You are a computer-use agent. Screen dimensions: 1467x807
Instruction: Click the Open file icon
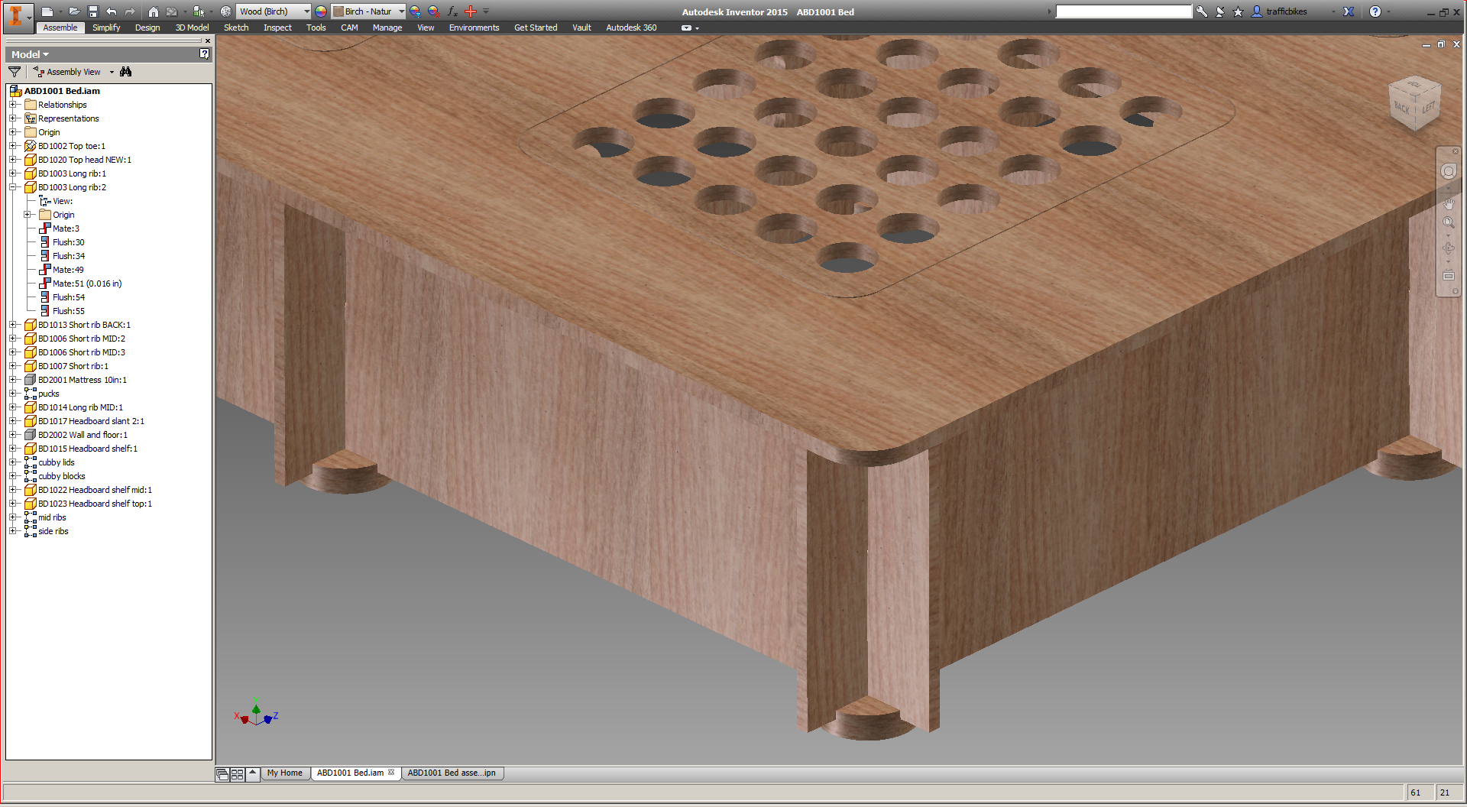[x=74, y=11]
